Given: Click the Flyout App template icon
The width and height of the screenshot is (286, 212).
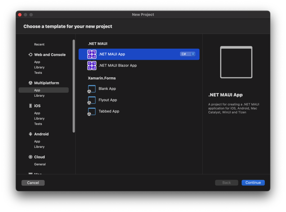Looking at the screenshot, I should pyautogui.click(x=92, y=100).
